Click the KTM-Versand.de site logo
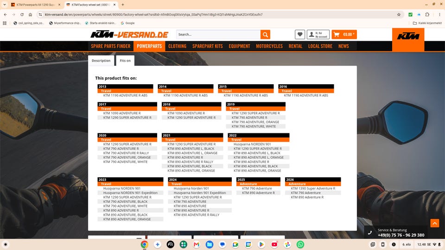Viewport: 445px width, 250px height. (129, 35)
